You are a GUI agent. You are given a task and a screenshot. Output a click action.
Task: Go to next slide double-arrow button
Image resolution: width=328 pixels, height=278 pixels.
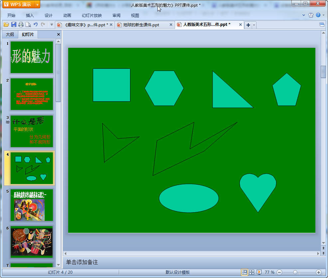tap(323, 253)
